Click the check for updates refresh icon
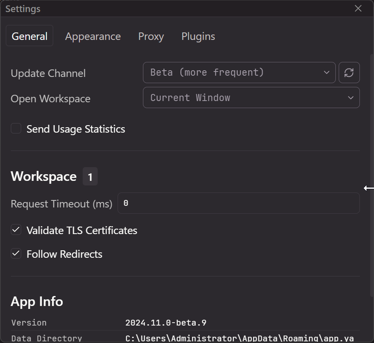The width and height of the screenshot is (374, 343). pos(349,73)
